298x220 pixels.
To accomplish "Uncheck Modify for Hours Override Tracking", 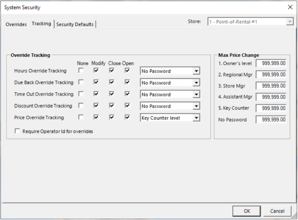I will click(x=96, y=71).
